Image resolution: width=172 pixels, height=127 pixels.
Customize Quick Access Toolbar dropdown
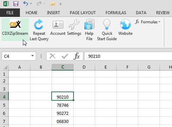coord(60,4)
